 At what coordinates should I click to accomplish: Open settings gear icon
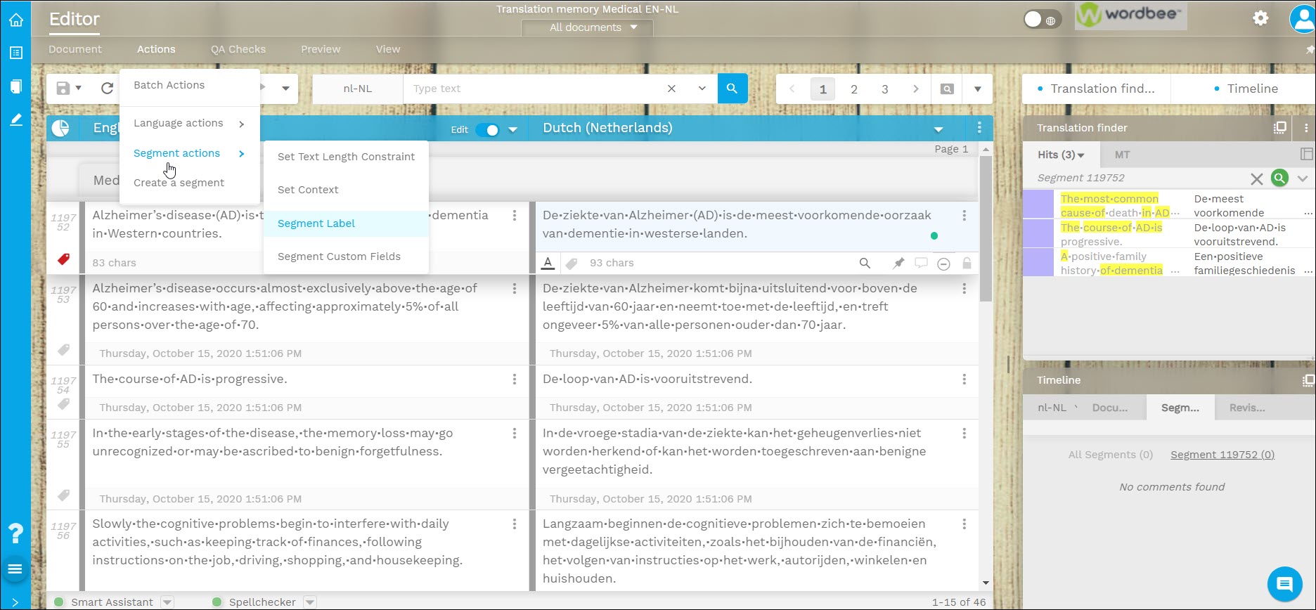(x=1260, y=18)
